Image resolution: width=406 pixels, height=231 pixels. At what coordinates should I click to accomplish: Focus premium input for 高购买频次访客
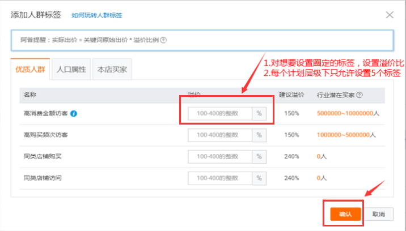[220, 135]
